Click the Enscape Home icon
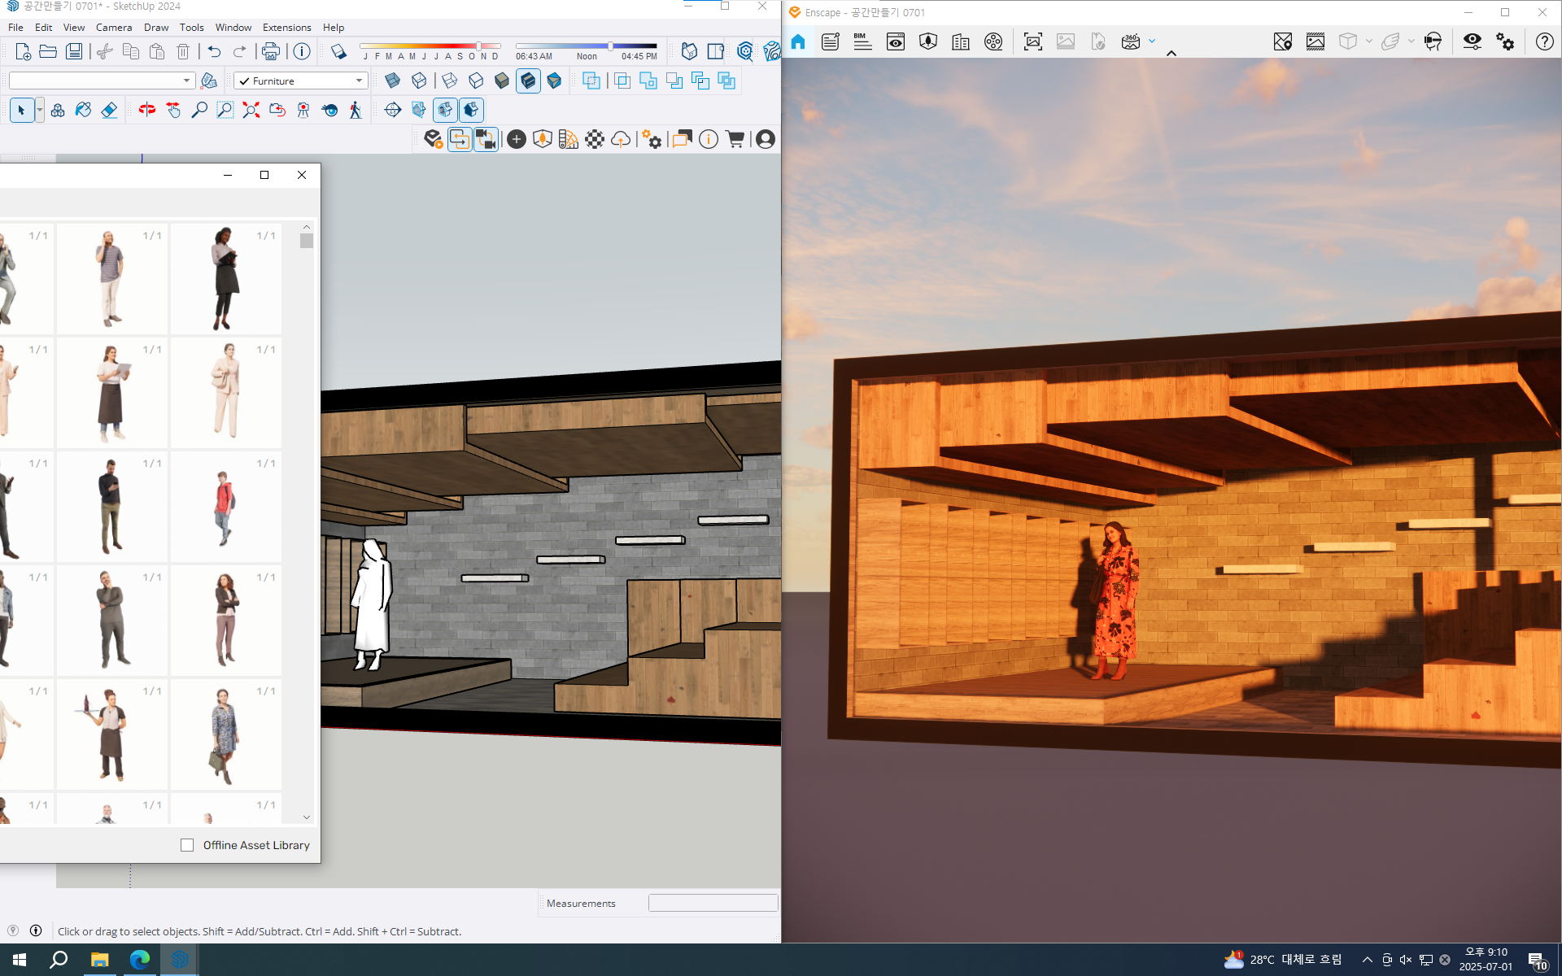1562x976 pixels. (798, 41)
